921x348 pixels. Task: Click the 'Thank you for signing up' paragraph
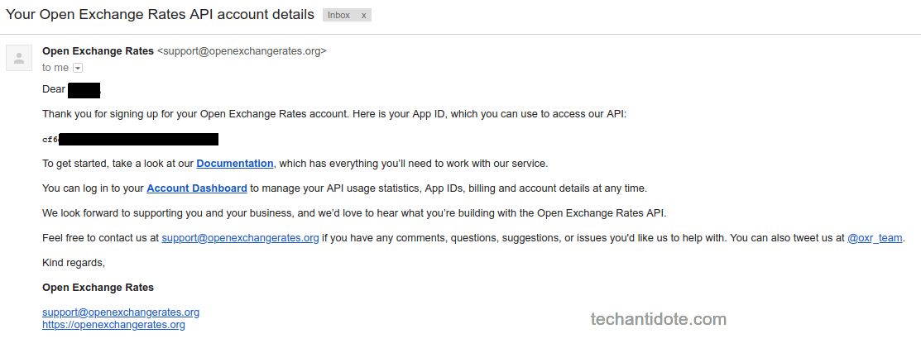click(x=335, y=114)
